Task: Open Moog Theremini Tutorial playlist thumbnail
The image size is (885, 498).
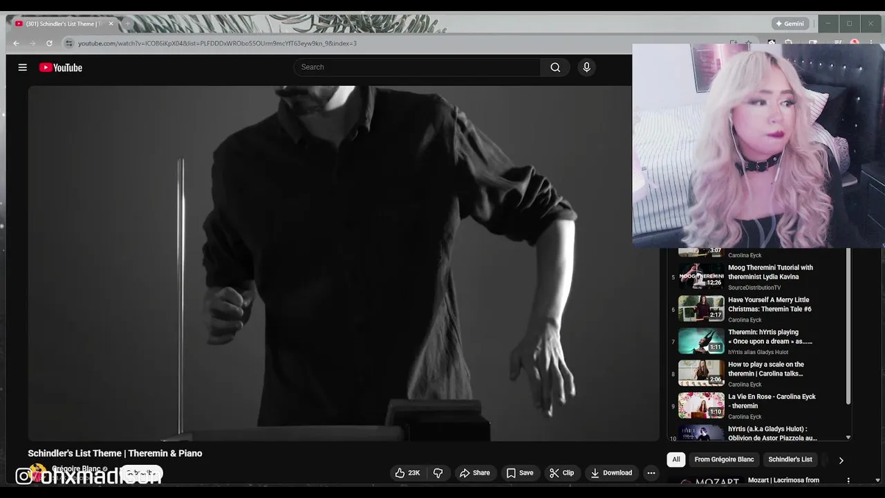Action: tap(701, 276)
